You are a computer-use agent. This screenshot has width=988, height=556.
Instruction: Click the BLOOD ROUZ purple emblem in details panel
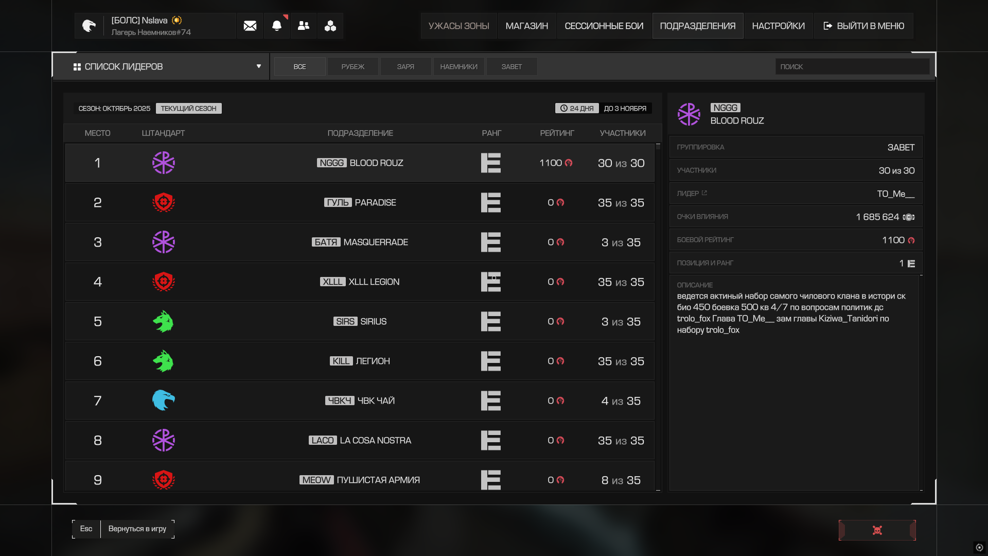(689, 114)
